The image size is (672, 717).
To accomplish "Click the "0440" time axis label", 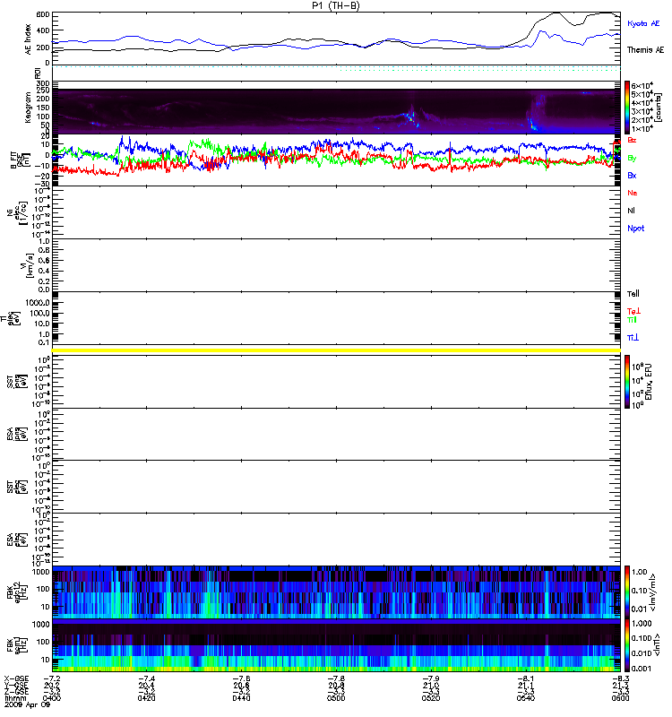I will 241,698.
